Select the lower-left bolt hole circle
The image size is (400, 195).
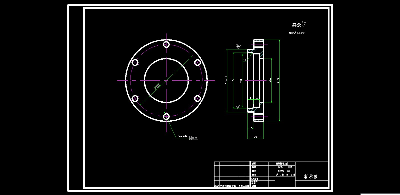(135, 98)
